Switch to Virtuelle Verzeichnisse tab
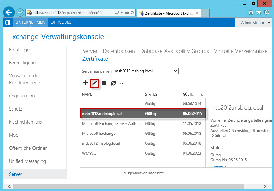This screenshot has height=191, width=274. [241, 51]
